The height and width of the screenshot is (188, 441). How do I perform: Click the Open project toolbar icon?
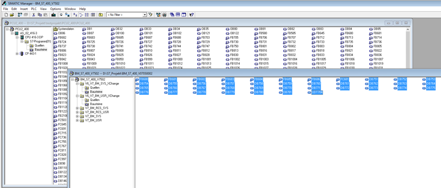tap(12, 14)
